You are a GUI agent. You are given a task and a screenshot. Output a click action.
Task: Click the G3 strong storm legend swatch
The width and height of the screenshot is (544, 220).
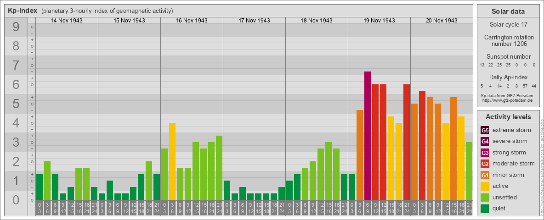pyautogui.click(x=485, y=153)
